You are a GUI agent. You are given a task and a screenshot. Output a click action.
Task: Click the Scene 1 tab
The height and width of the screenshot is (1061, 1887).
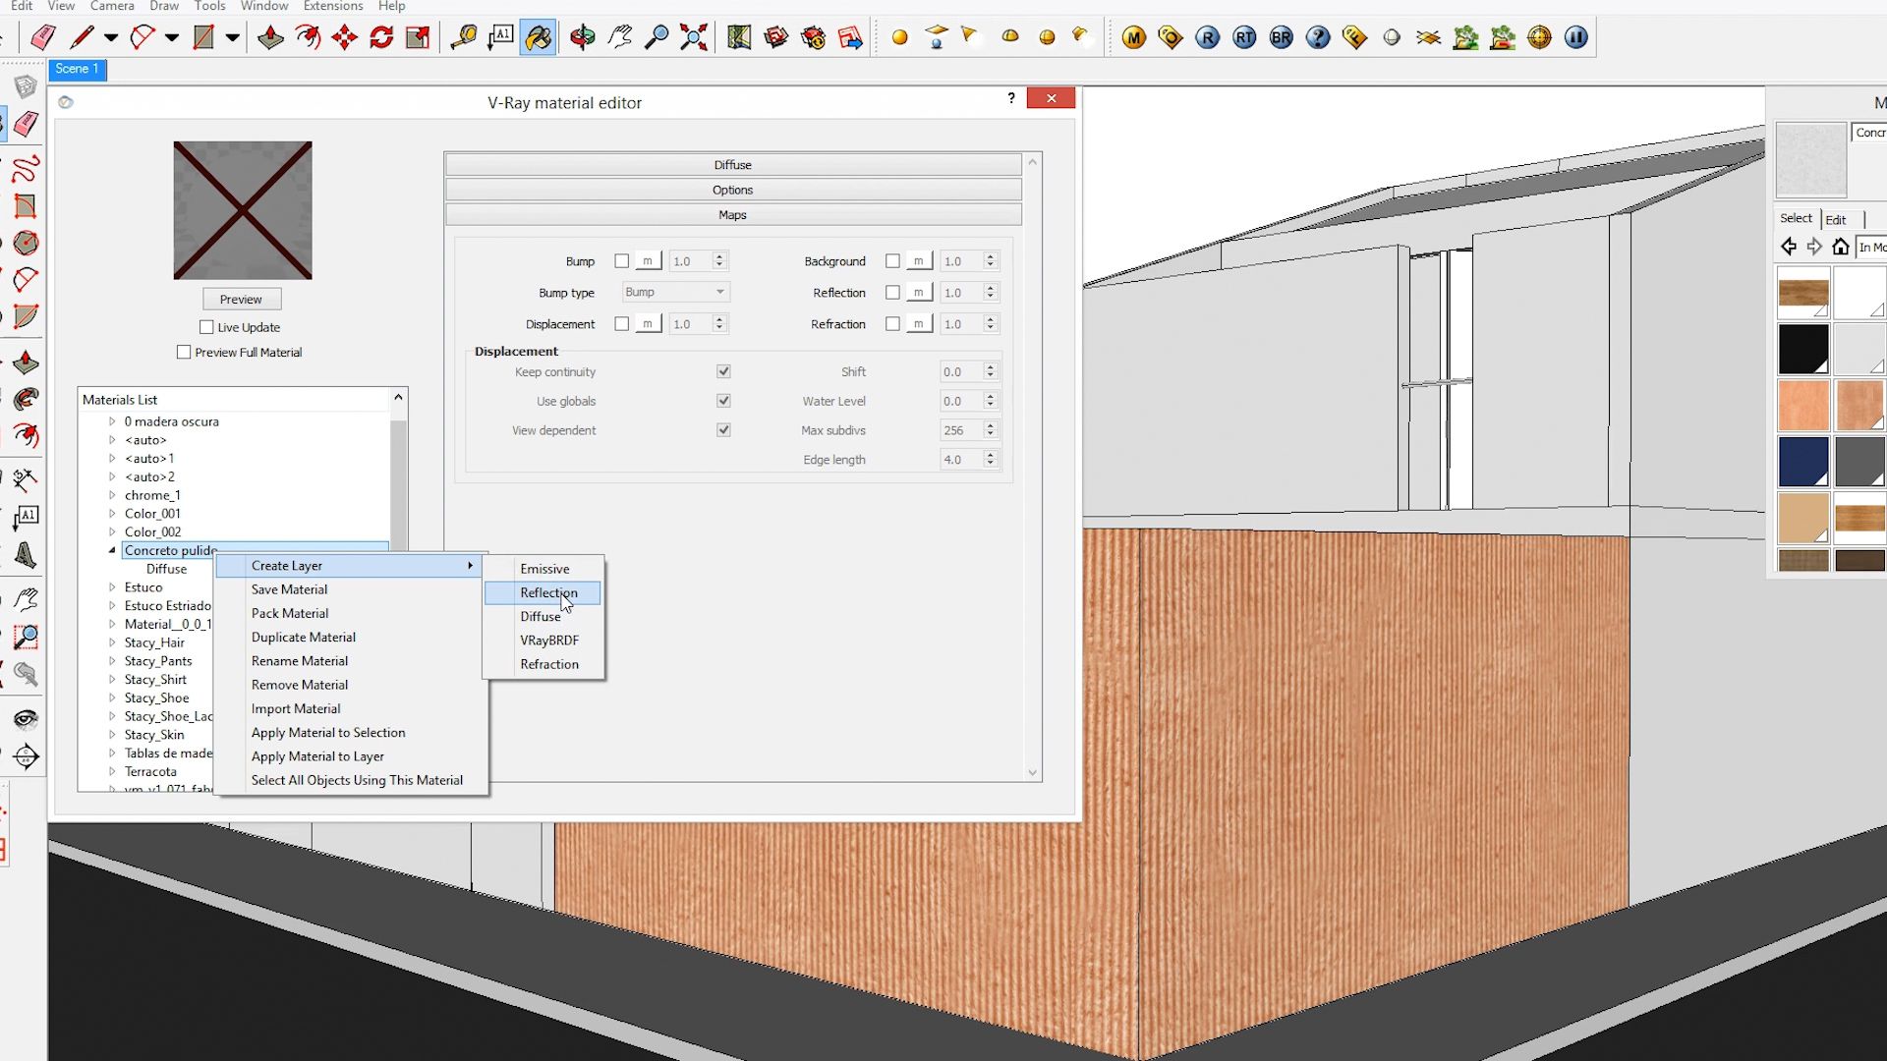pos(78,69)
